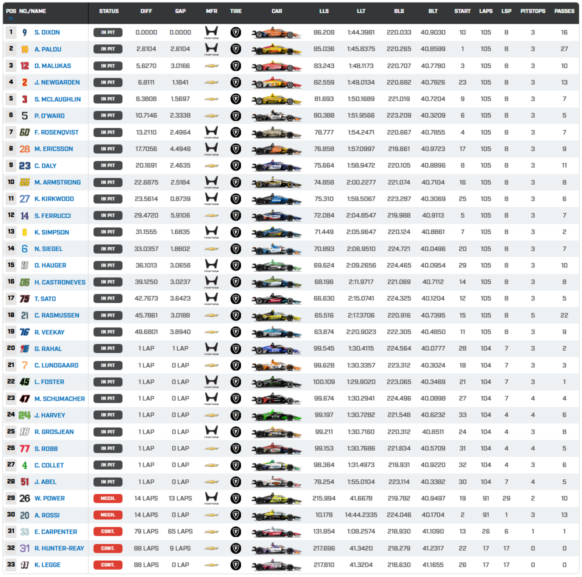Sort by the POS column arrow indicator

[11, 18]
